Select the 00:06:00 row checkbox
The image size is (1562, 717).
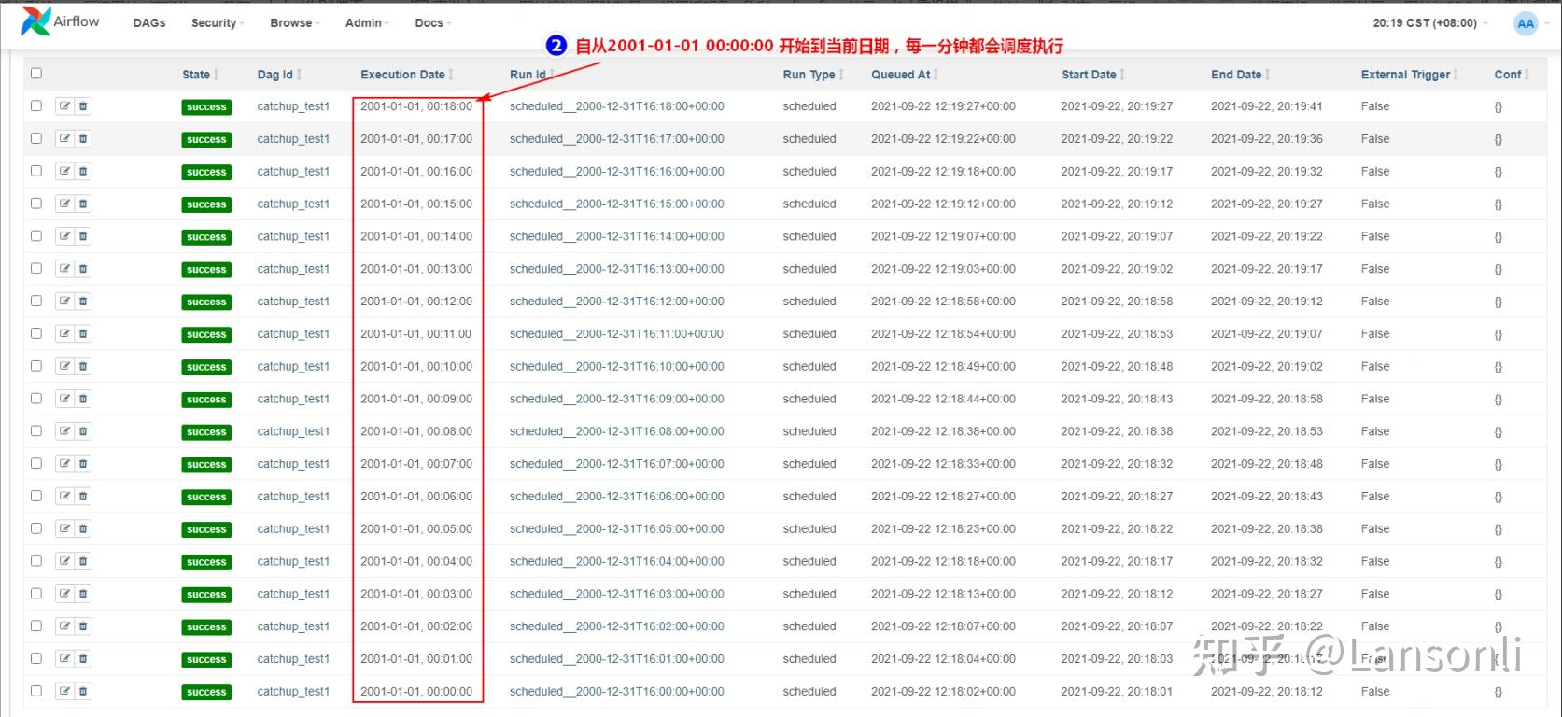tap(36, 496)
